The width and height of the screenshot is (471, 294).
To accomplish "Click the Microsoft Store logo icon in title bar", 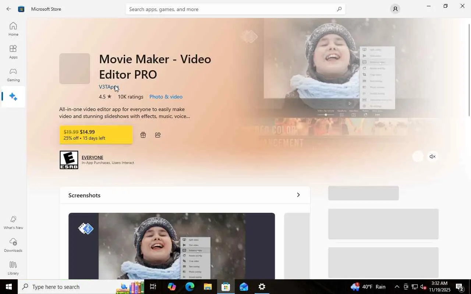I will 21,9.
